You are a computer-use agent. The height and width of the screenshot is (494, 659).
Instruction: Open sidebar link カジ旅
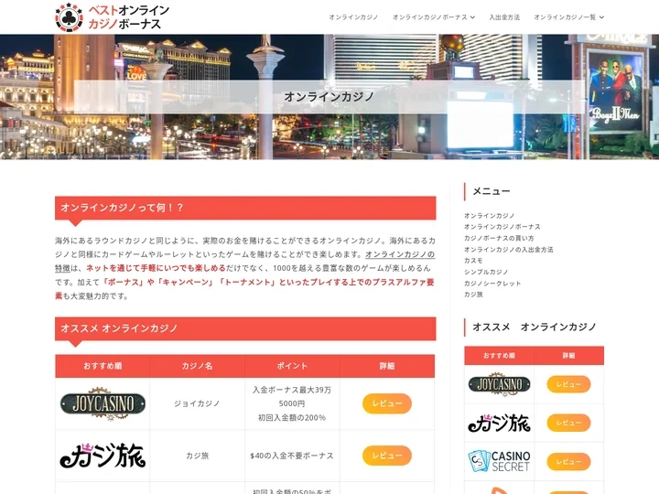(473, 295)
